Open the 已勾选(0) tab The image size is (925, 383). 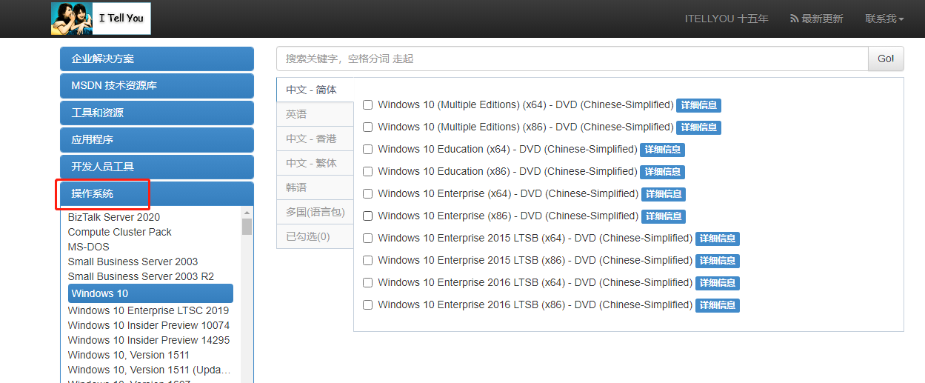pos(308,236)
